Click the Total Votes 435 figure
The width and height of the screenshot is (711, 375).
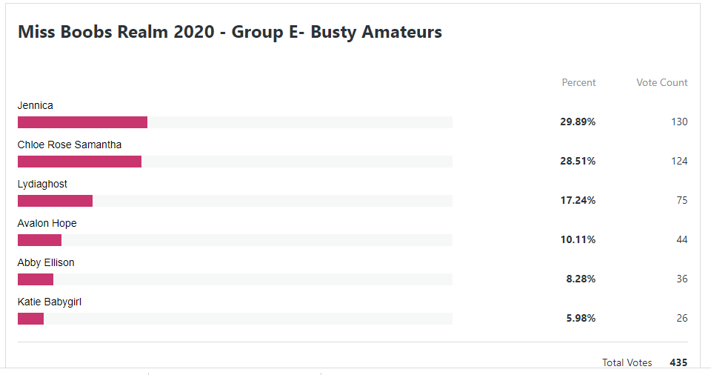(x=678, y=362)
